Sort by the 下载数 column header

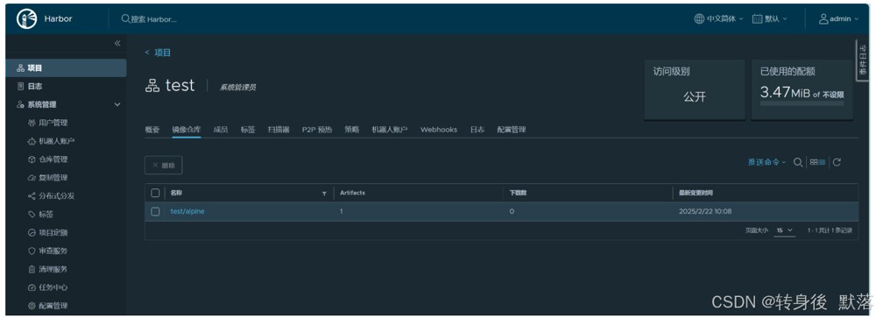click(x=518, y=193)
